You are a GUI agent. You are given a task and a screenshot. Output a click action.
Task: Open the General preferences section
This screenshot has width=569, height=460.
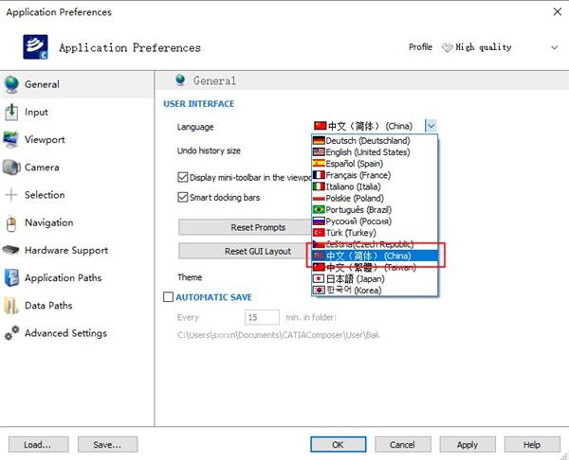pyautogui.click(x=77, y=84)
